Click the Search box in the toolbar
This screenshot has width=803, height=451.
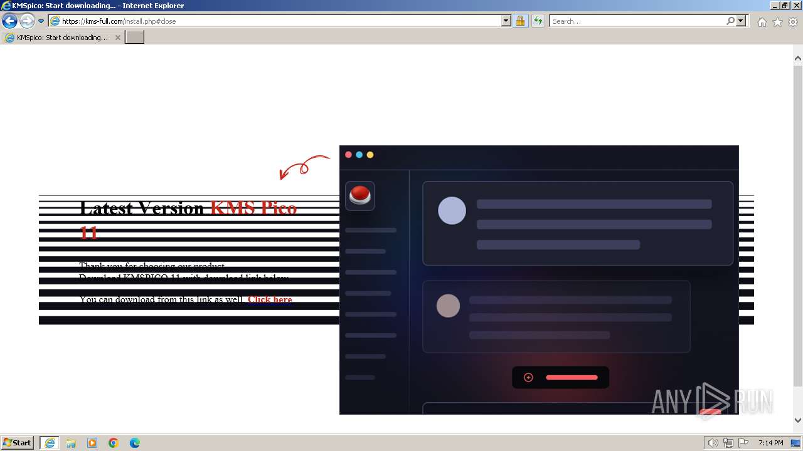(637, 21)
